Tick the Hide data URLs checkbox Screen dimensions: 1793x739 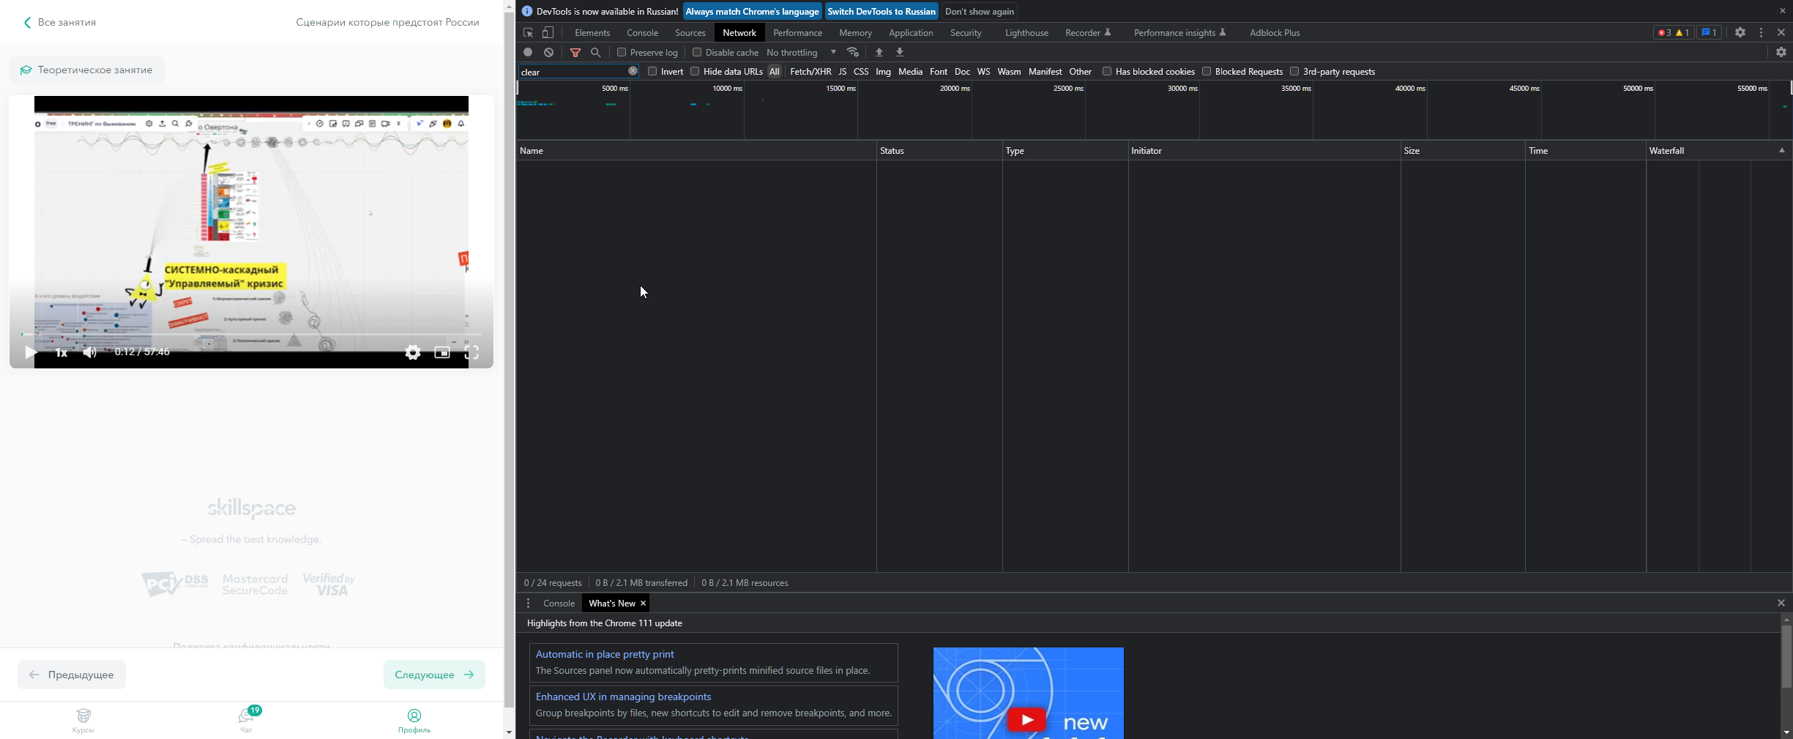[x=695, y=72]
